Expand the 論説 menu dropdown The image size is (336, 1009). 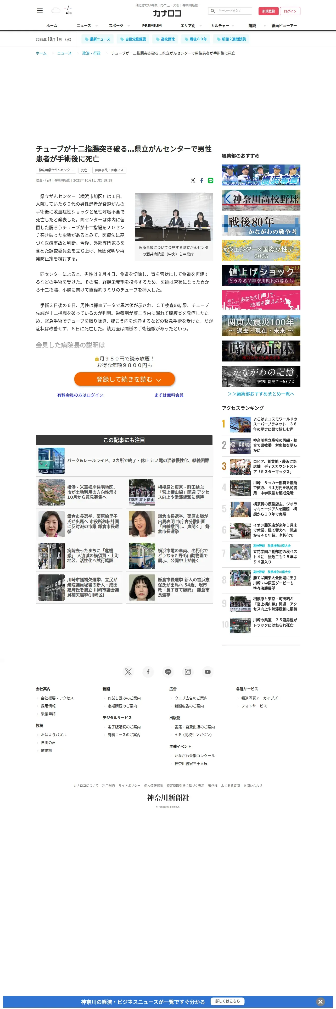(x=265, y=26)
